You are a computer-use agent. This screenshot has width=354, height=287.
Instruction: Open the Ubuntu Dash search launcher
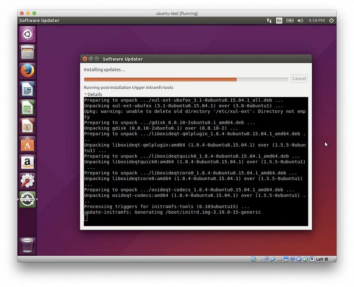[27, 34]
